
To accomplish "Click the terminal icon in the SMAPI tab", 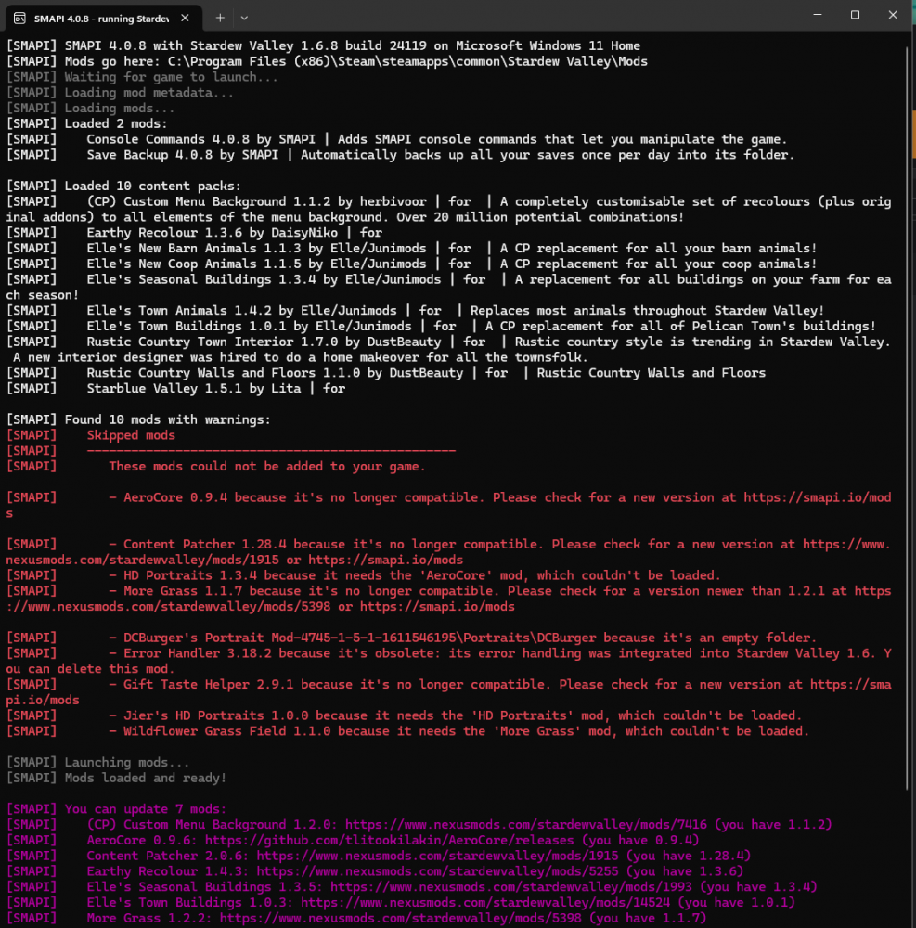I will coord(19,18).
